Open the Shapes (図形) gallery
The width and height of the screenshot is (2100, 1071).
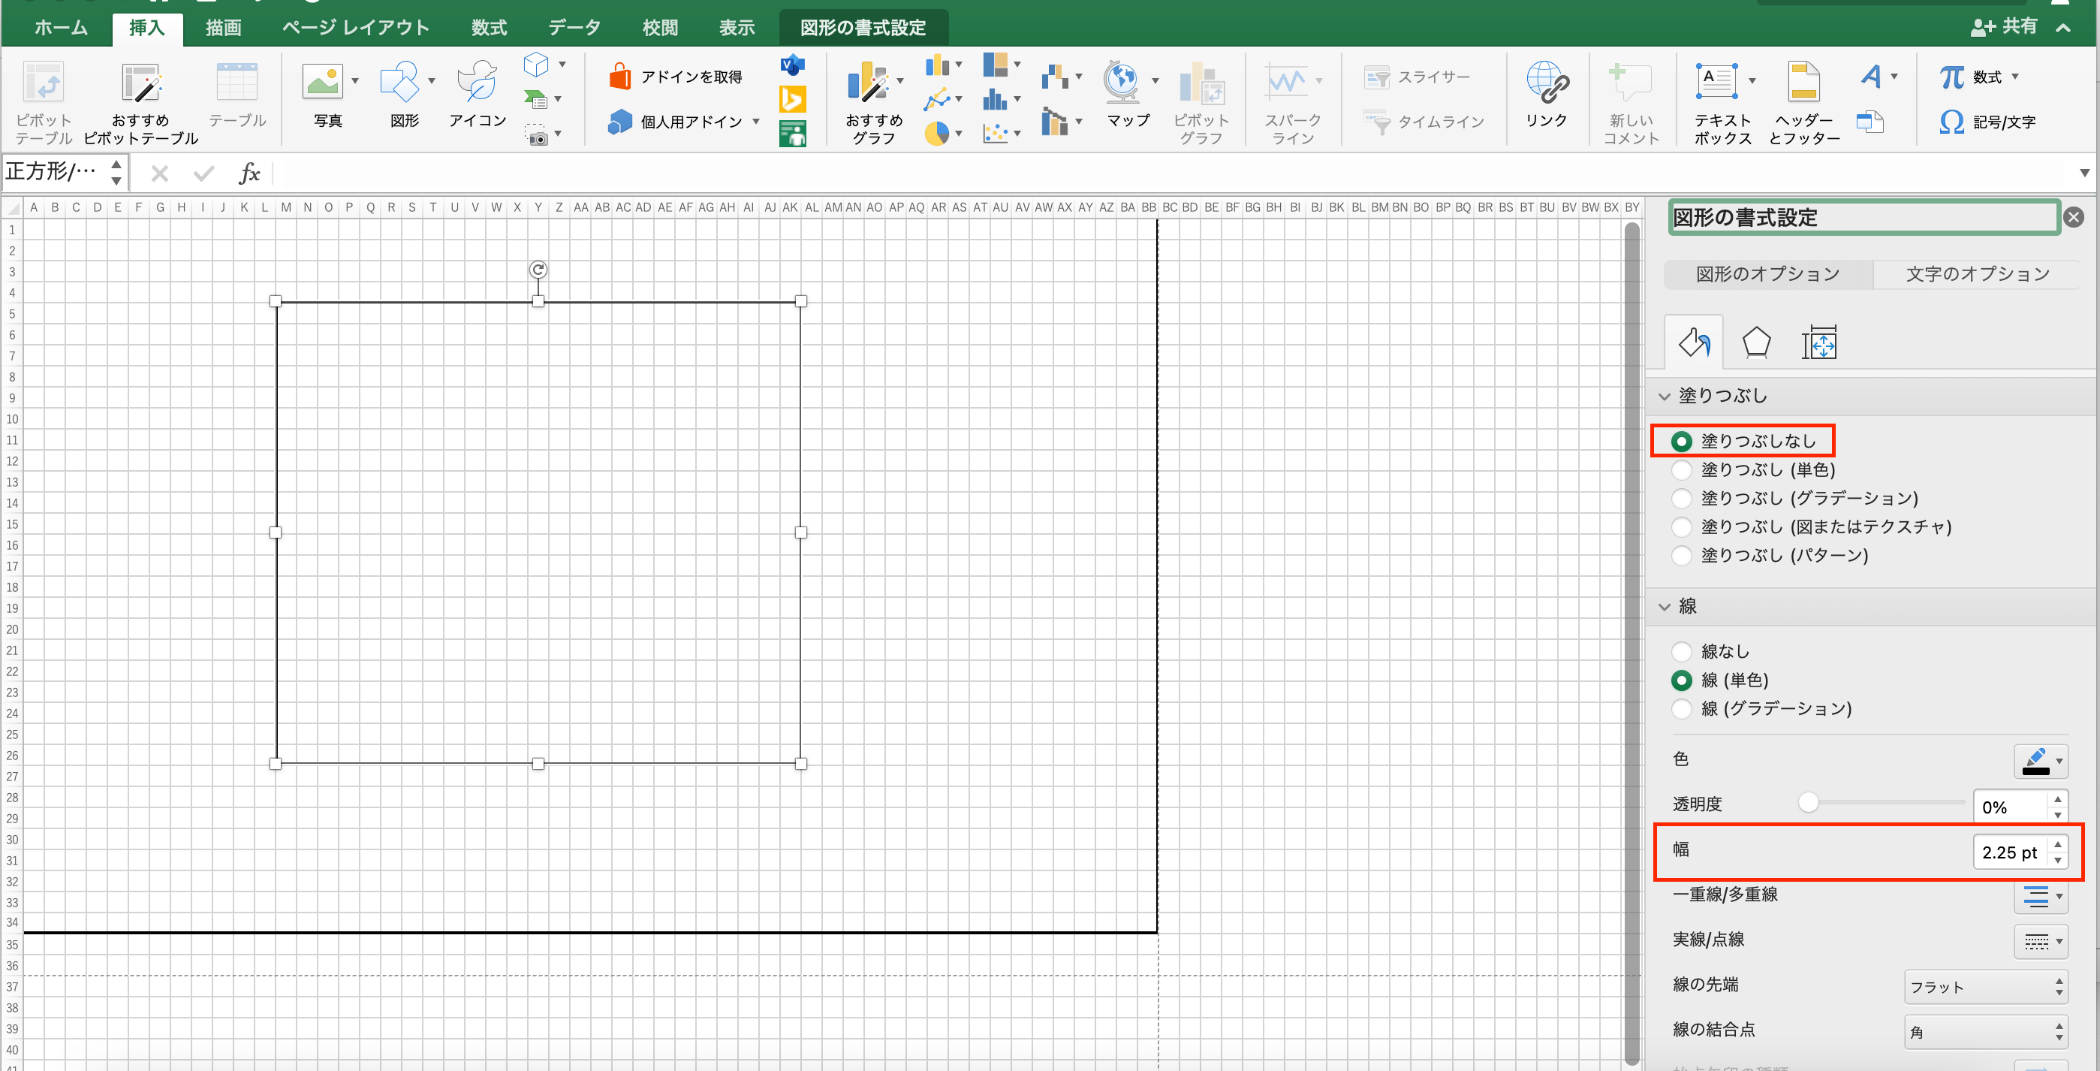click(x=405, y=95)
